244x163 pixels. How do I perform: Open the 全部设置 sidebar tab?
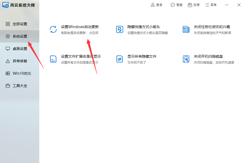coord(20,24)
